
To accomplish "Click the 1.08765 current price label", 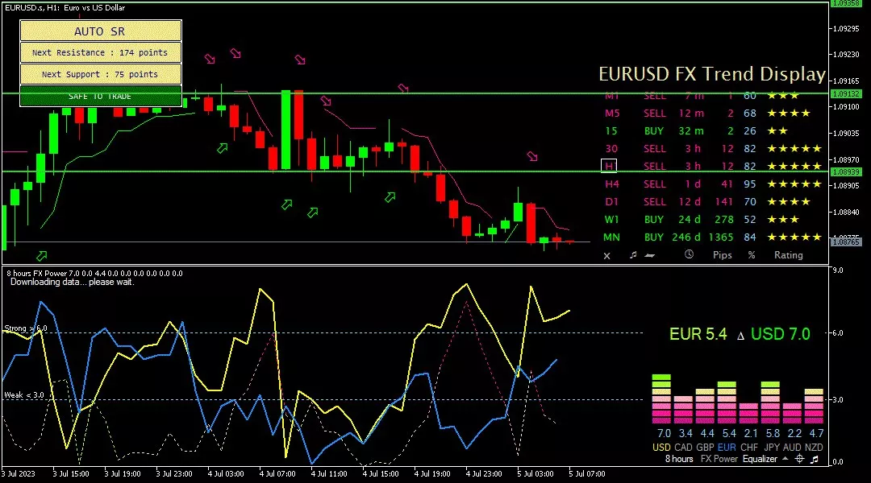I will (846, 242).
